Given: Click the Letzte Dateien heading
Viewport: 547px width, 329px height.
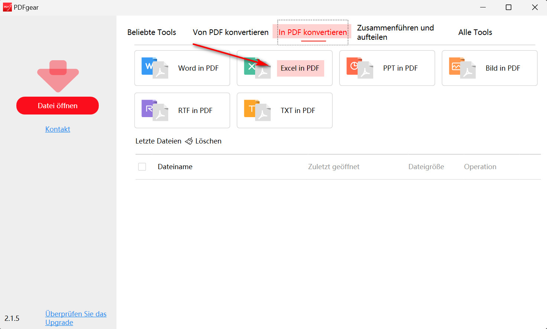Looking at the screenshot, I should (x=158, y=141).
